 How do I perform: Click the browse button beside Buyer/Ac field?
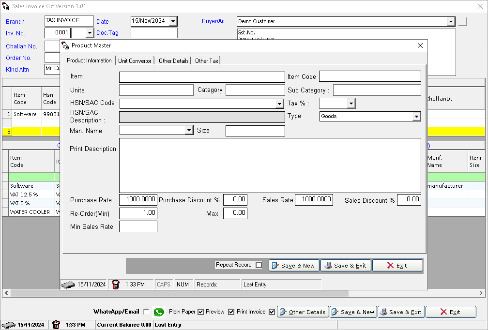click(x=462, y=21)
